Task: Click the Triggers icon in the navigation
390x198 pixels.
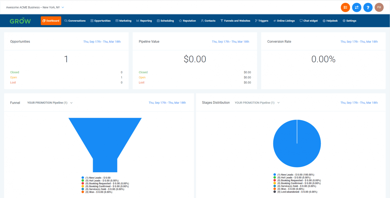Action: [x=256, y=20]
